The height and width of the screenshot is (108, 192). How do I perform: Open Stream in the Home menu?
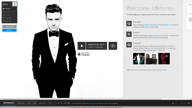pos(9,9)
